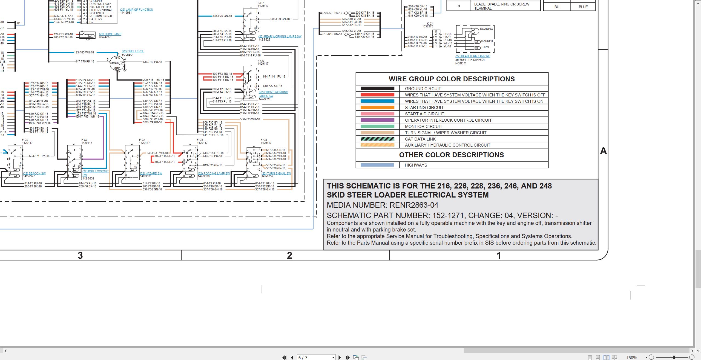Click WIRE GROUP COLOR DESCRIPTIONS heading

tap(452, 79)
